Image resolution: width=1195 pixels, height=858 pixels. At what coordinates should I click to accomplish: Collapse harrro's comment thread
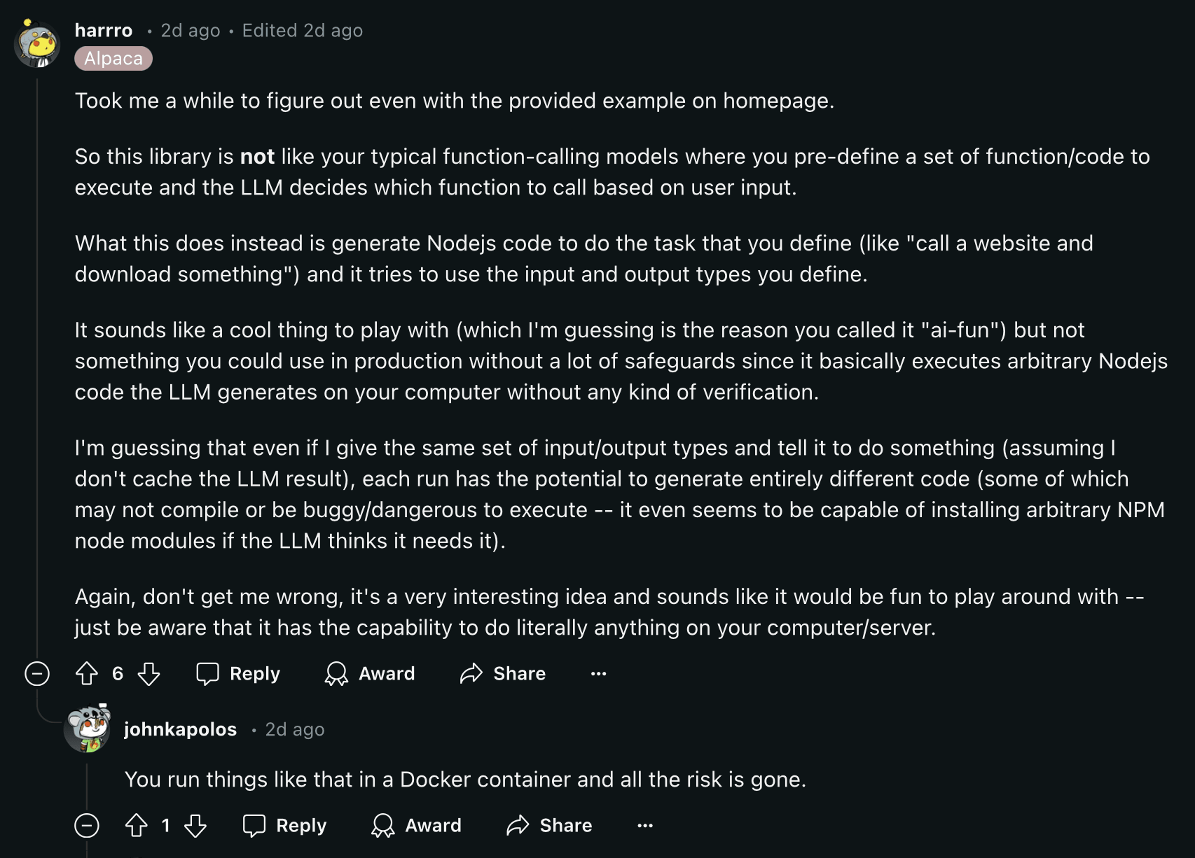pos(37,673)
